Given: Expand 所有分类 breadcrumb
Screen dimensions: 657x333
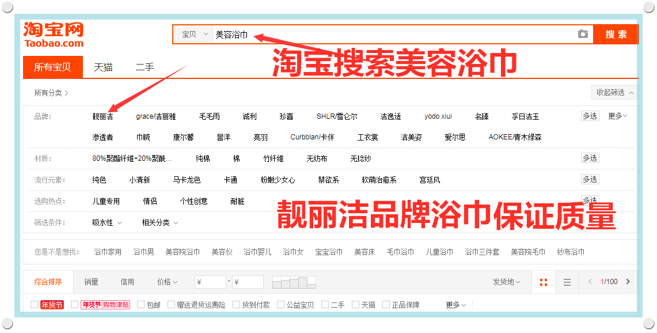Looking at the screenshot, I should tap(51, 93).
